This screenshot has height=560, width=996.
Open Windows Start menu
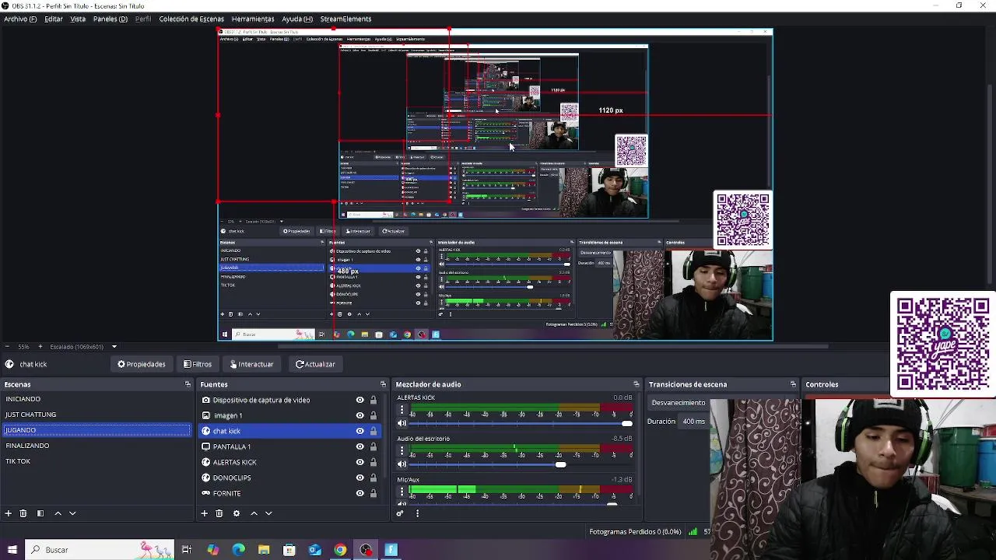[x=12, y=550]
